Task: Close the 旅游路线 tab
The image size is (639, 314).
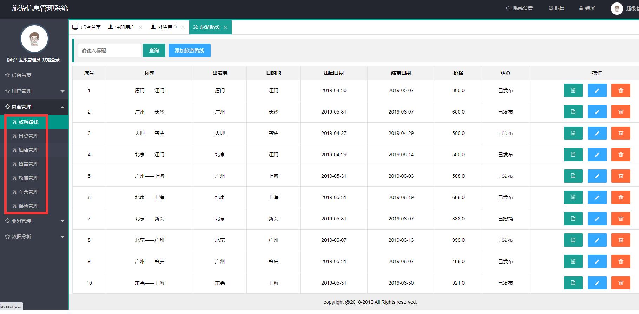Action: 225,27
